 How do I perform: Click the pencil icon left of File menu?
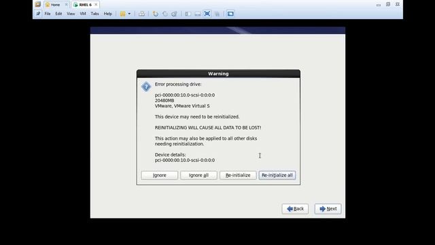point(38,14)
